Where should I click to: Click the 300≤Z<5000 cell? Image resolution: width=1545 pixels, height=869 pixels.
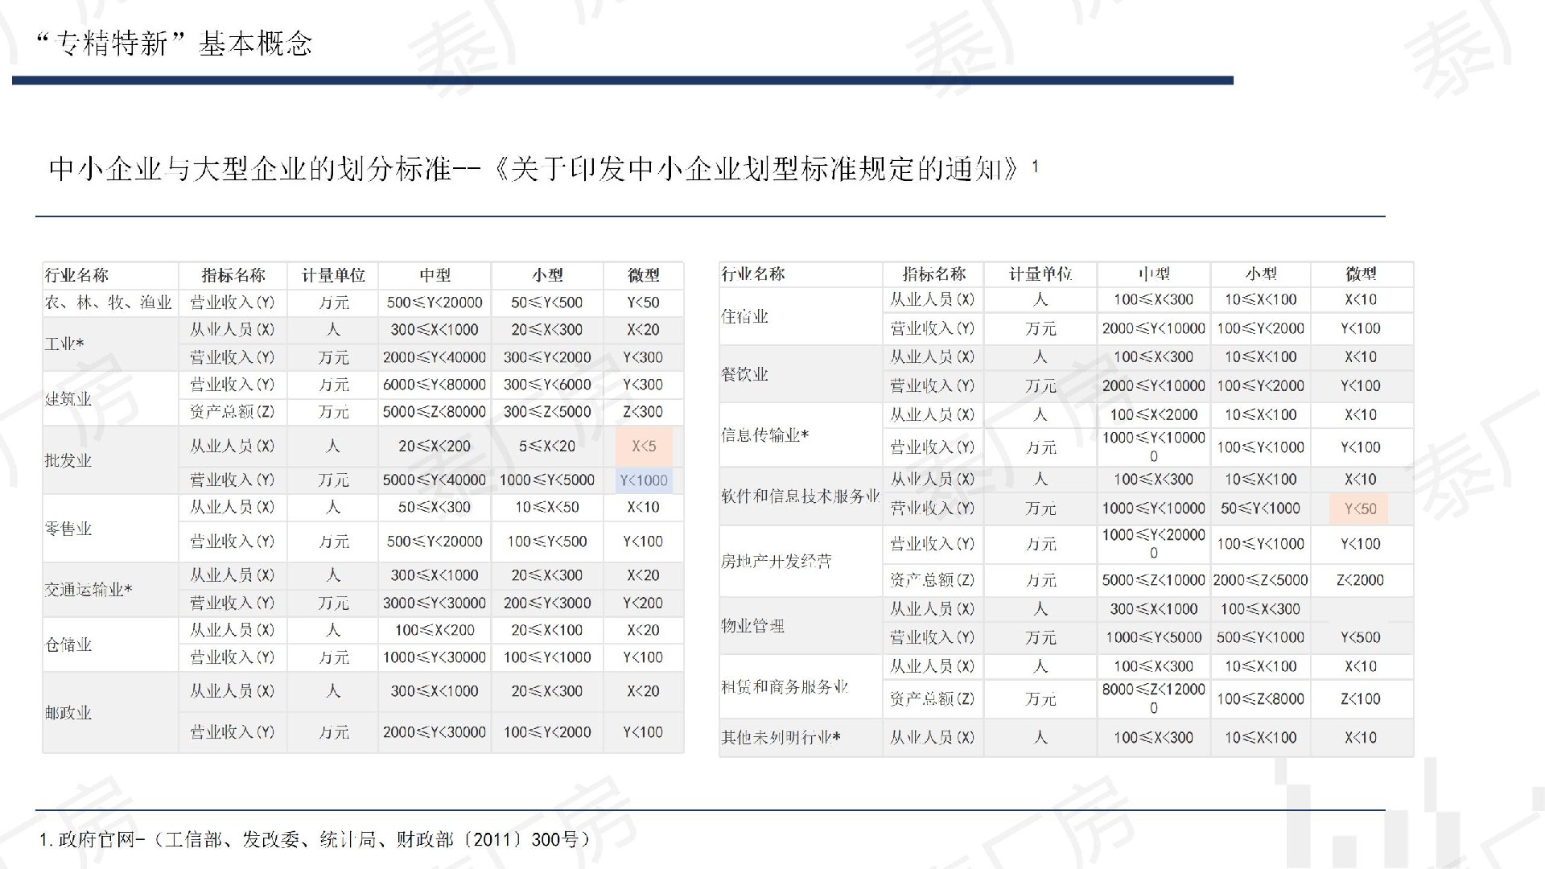click(x=547, y=412)
